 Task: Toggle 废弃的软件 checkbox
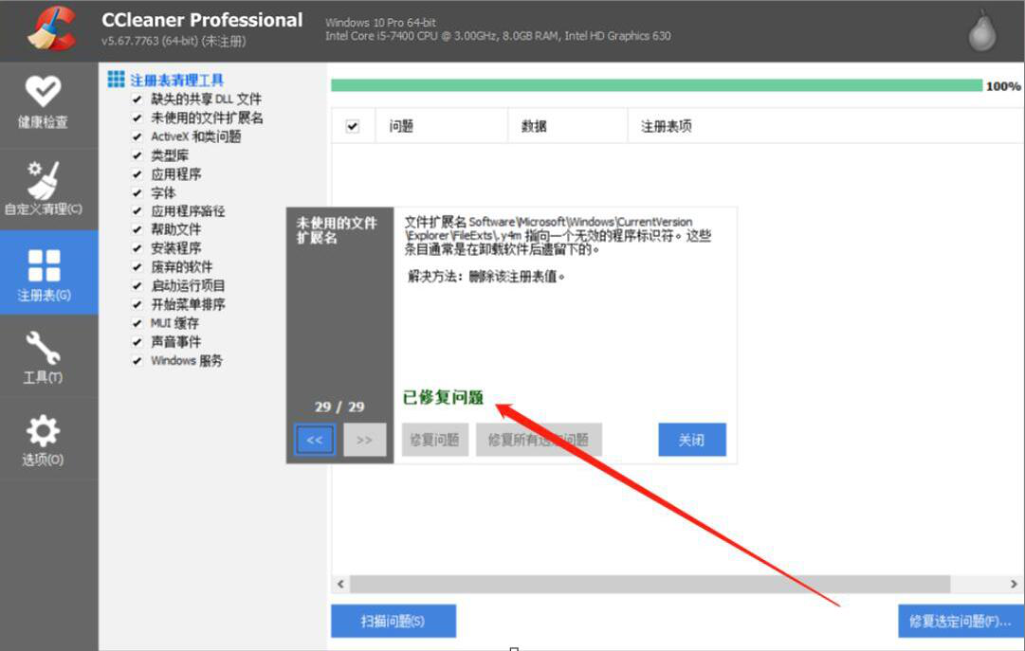pyautogui.click(x=137, y=267)
